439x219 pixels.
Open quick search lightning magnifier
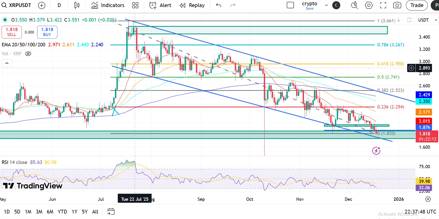pyautogui.click(x=354, y=5)
